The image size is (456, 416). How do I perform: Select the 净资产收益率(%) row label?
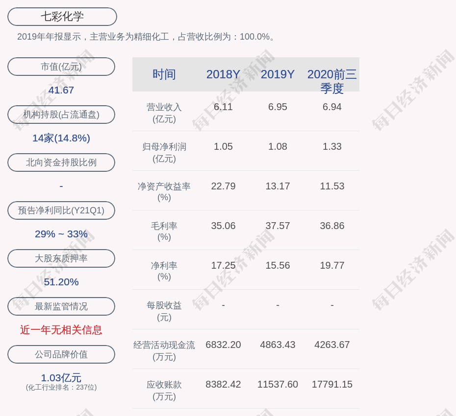tap(164, 192)
